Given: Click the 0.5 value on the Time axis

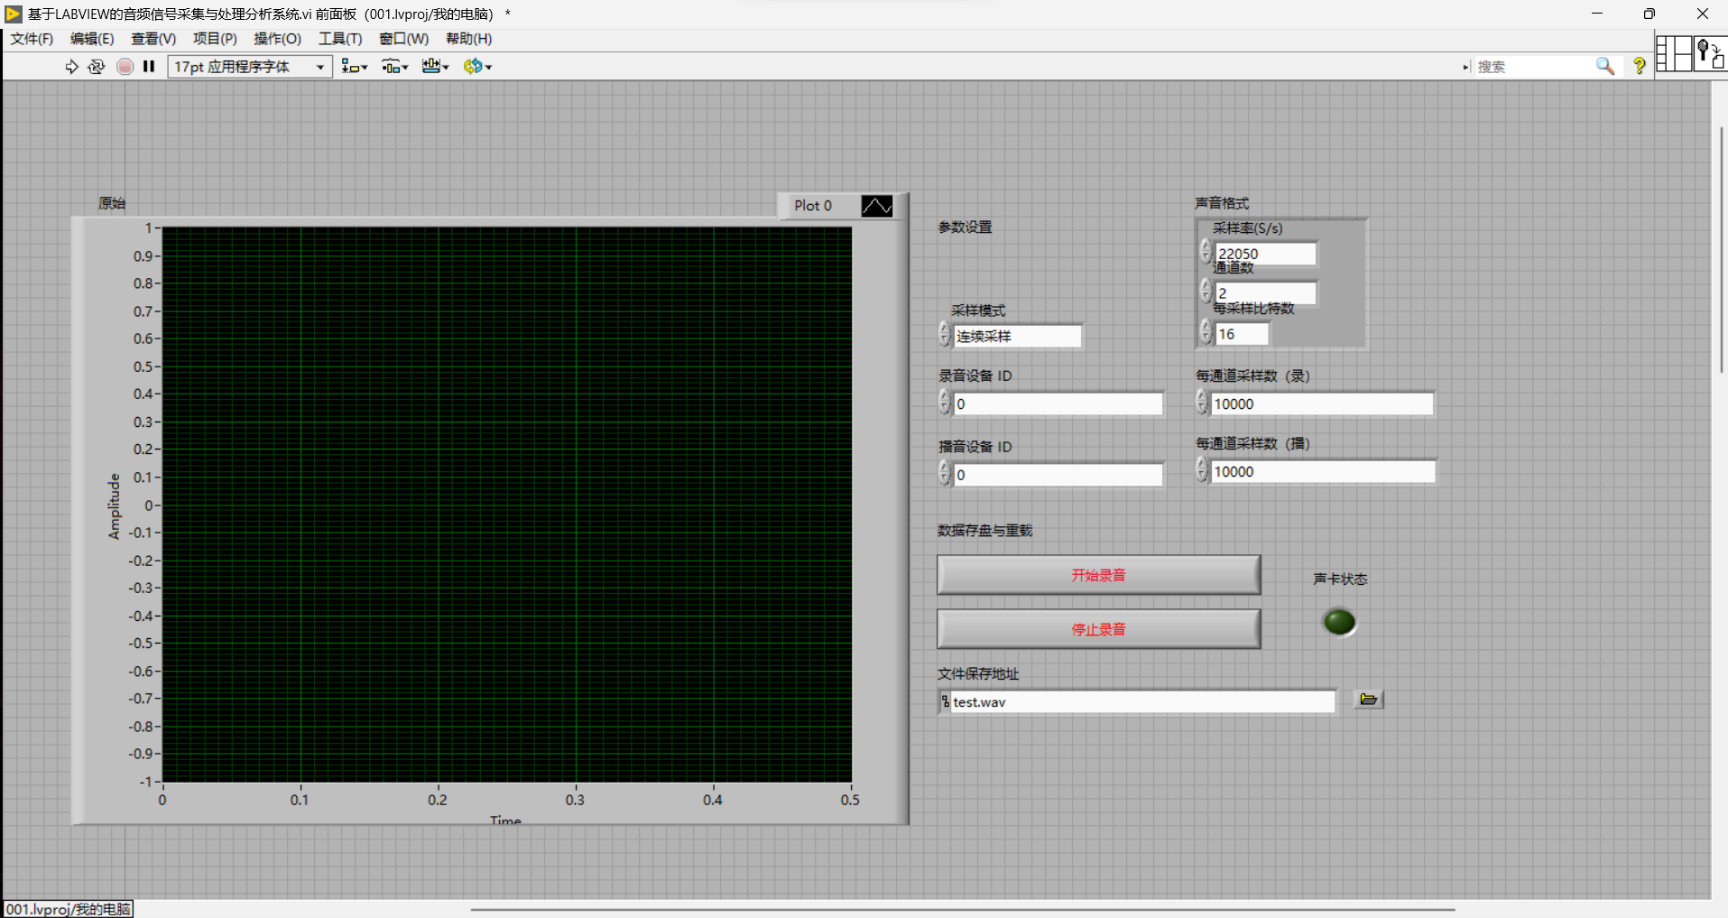Looking at the screenshot, I should point(850,800).
